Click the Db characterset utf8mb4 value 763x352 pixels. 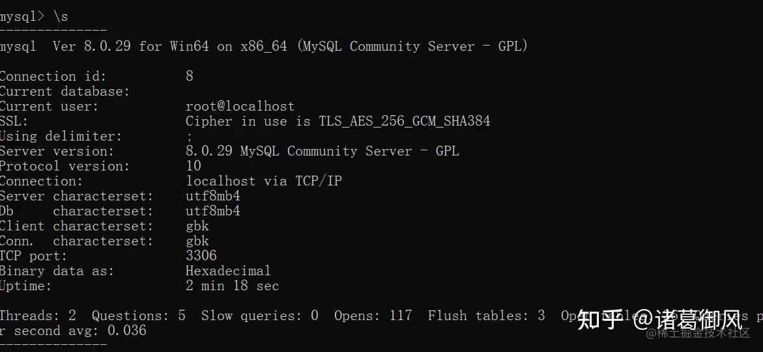[x=213, y=211]
